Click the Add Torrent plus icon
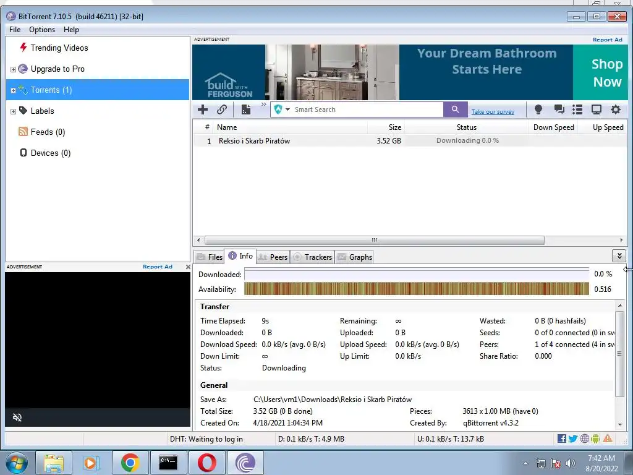The height and width of the screenshot is (475, 633). point(203,109)
